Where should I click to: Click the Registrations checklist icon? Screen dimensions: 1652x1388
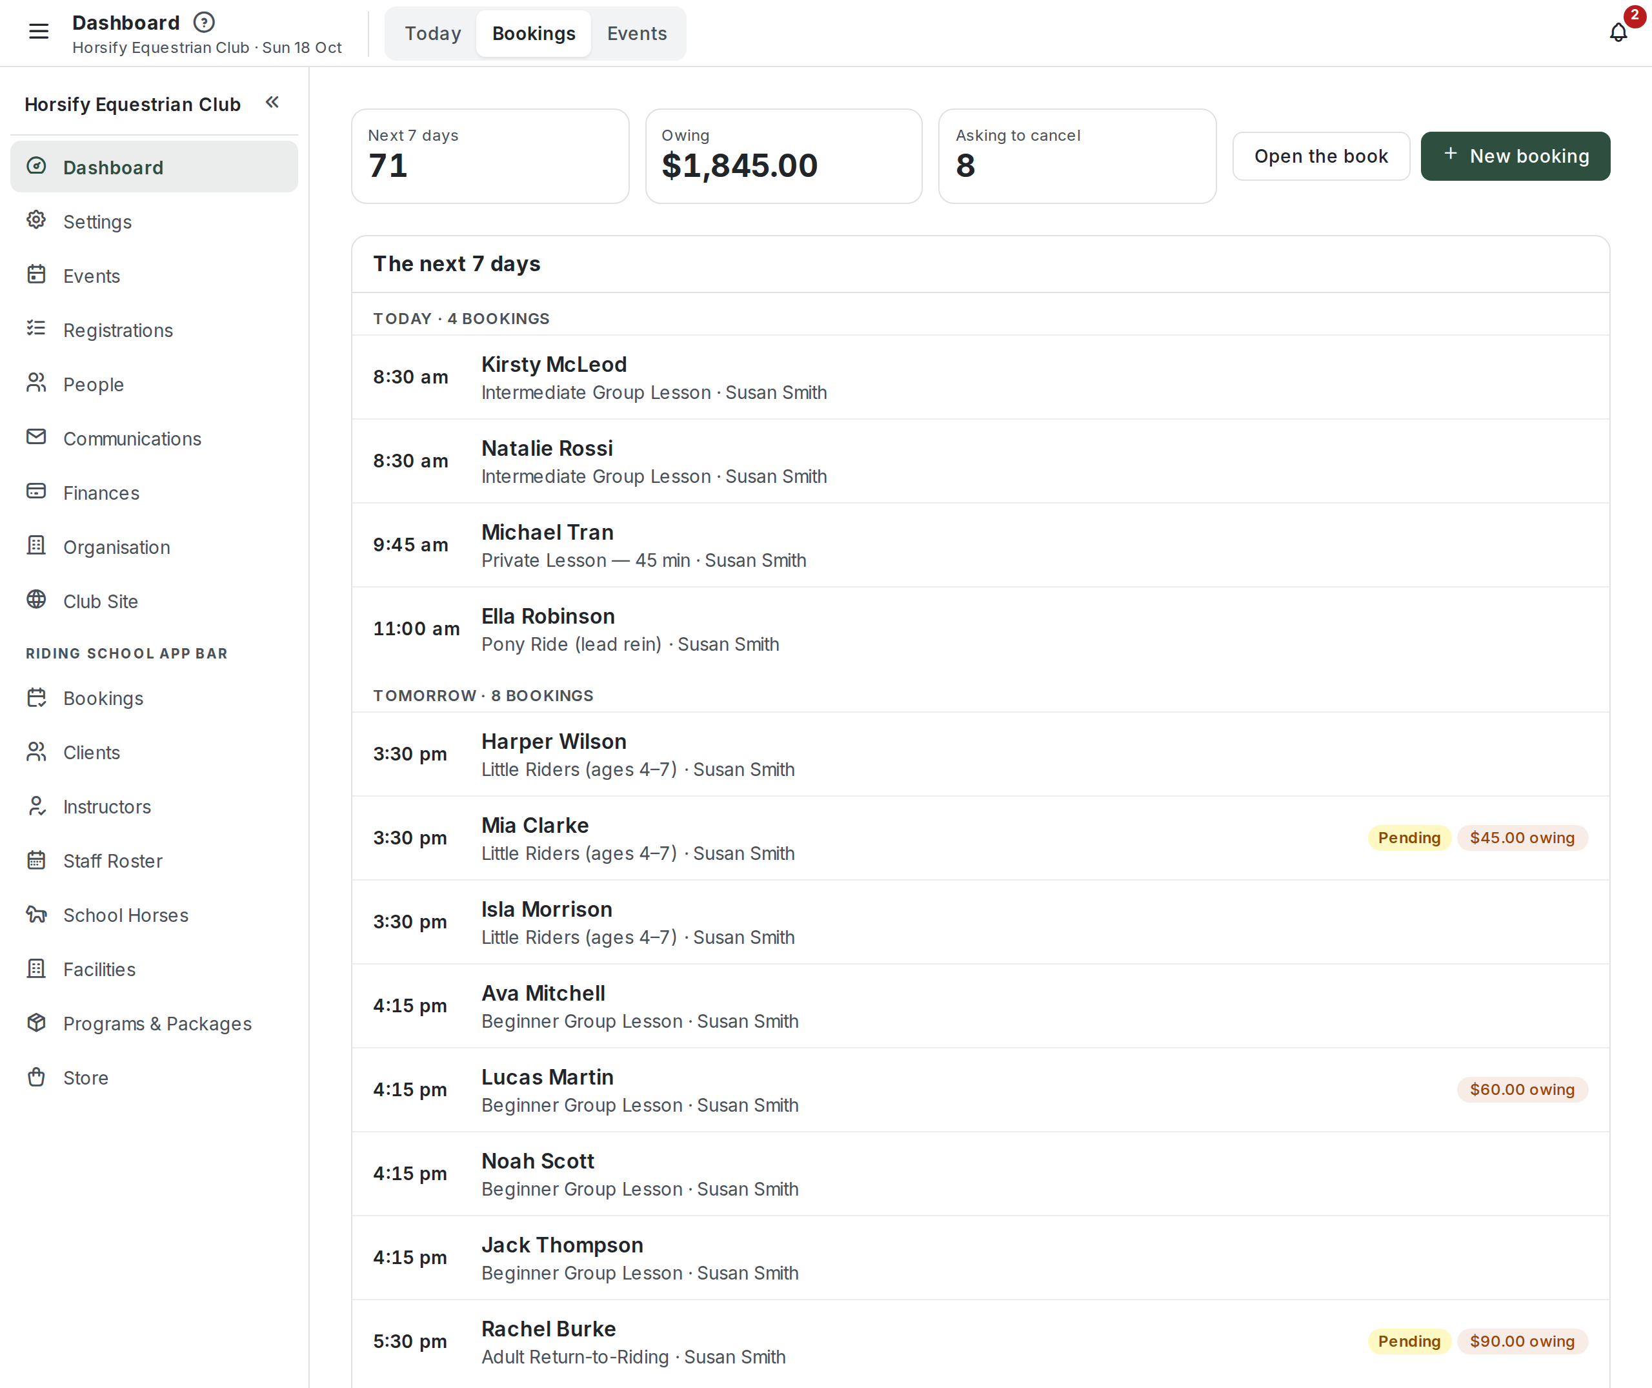click(x=36, y=329)
